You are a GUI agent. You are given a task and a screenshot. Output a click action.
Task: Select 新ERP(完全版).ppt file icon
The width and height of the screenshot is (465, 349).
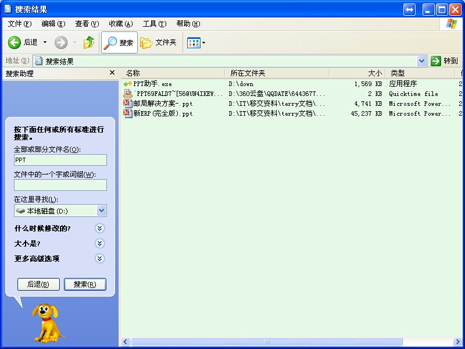coord(128,113)
